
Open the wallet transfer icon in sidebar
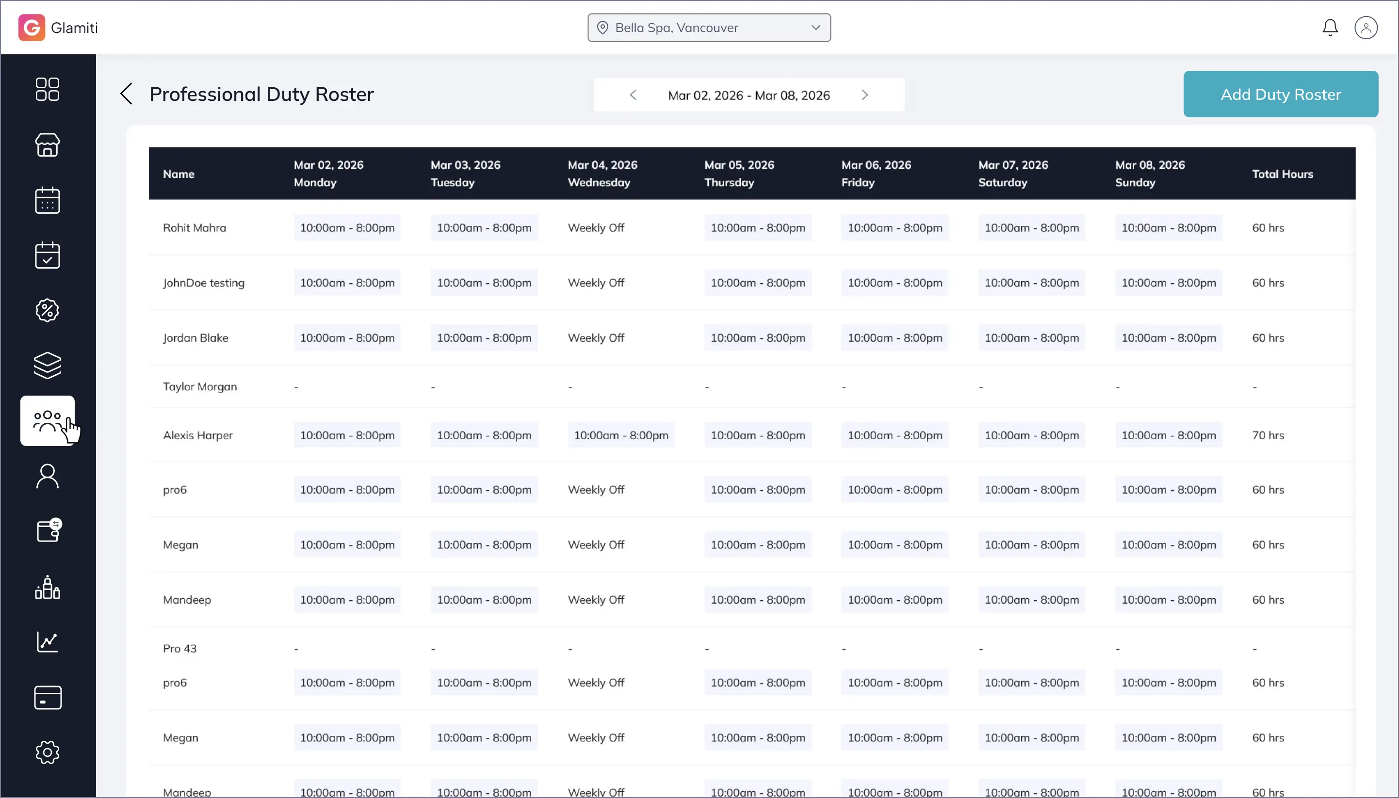(48, 530)
